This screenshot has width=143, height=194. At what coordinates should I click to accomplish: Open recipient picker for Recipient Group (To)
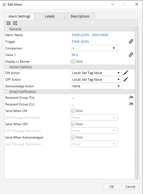pos(131,97)
